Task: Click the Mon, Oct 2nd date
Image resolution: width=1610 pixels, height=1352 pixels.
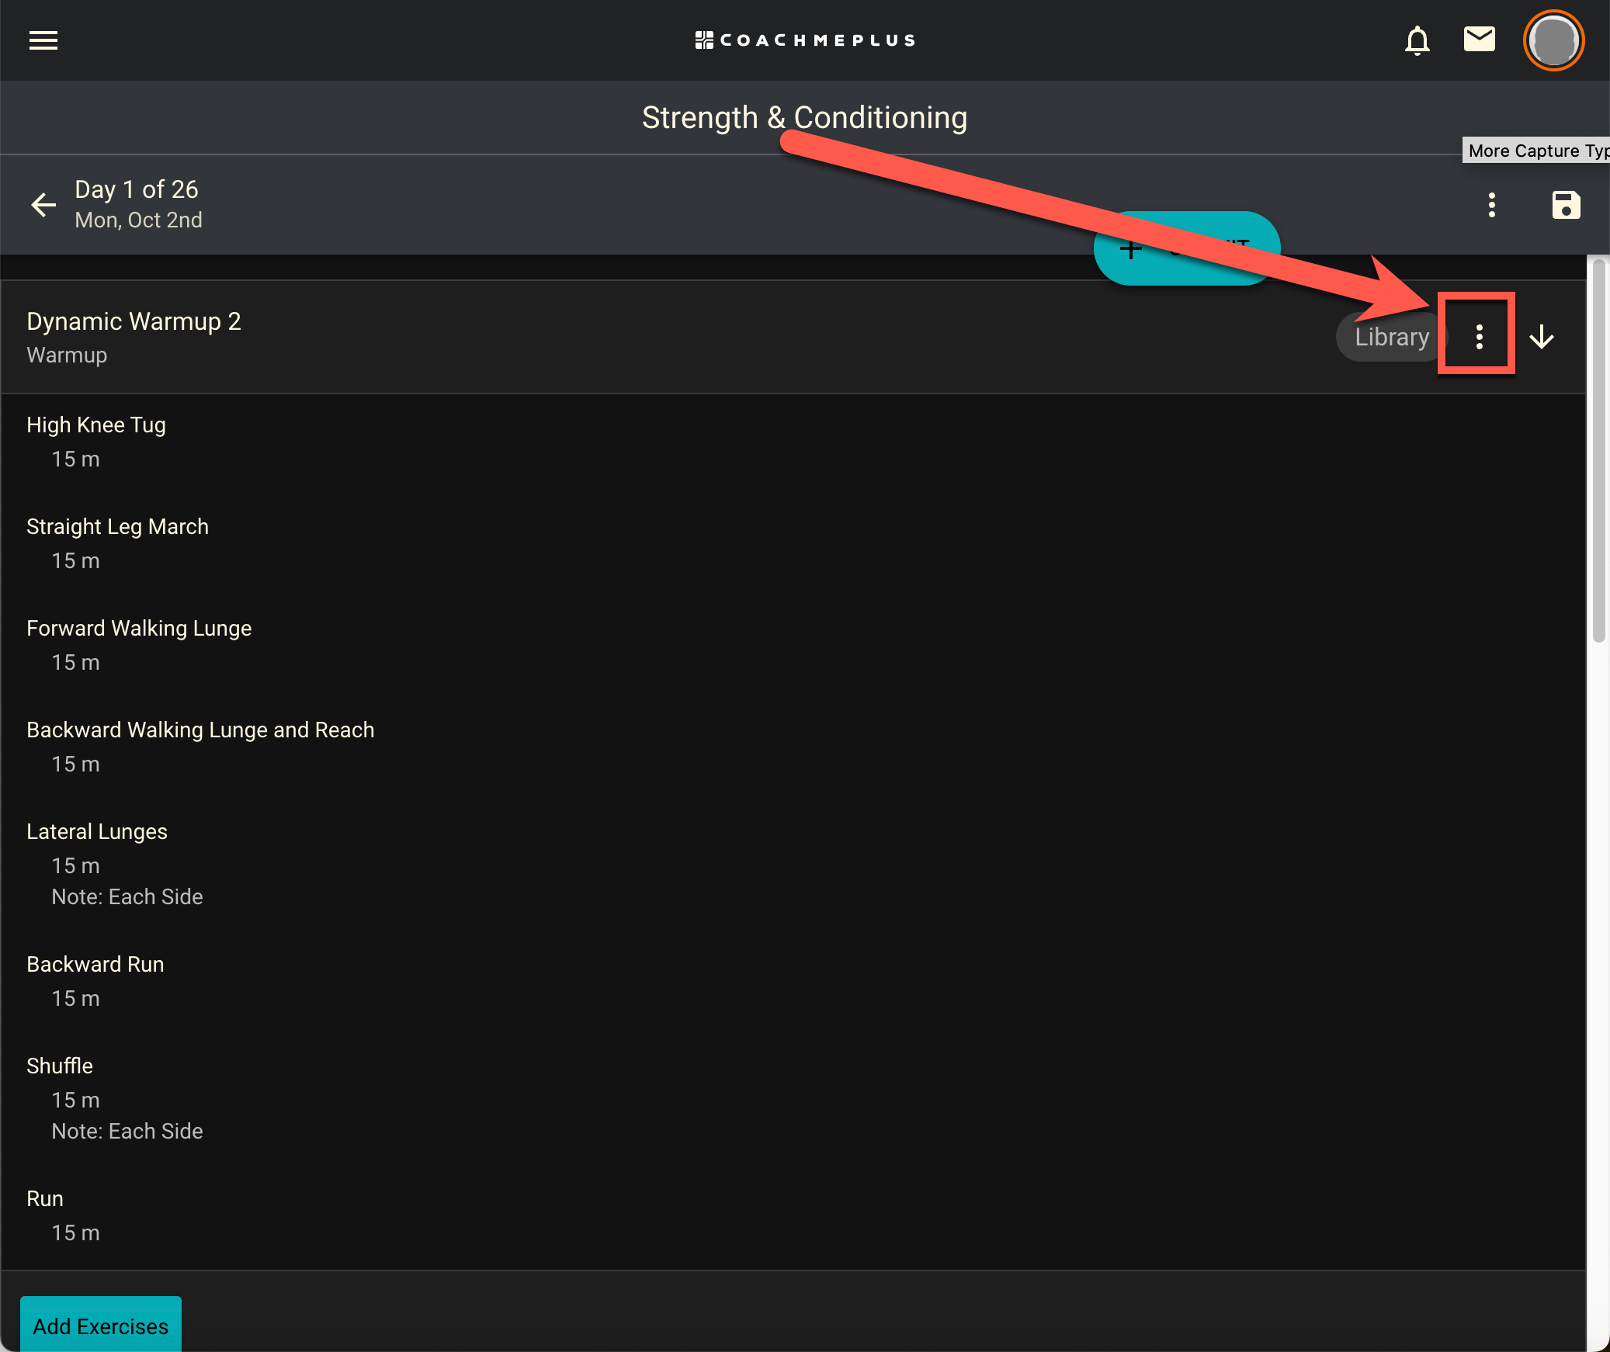Action: [138, 220]
